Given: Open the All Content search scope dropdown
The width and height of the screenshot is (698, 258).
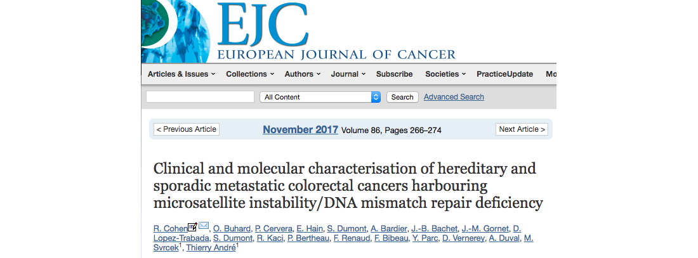Looking at the screenshot, I should (x=320, y=97).
